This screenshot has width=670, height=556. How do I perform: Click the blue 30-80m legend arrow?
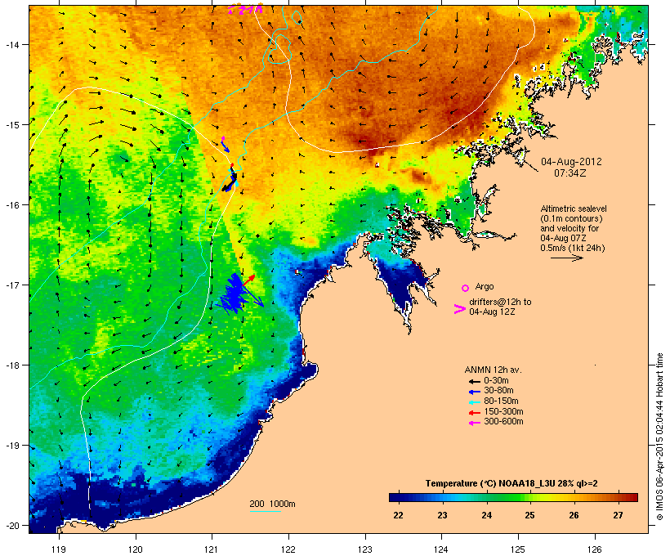point(474,392)
